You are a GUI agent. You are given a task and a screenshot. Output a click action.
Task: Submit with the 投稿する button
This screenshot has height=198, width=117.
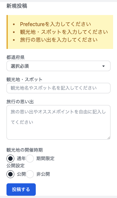coord(21,190)
